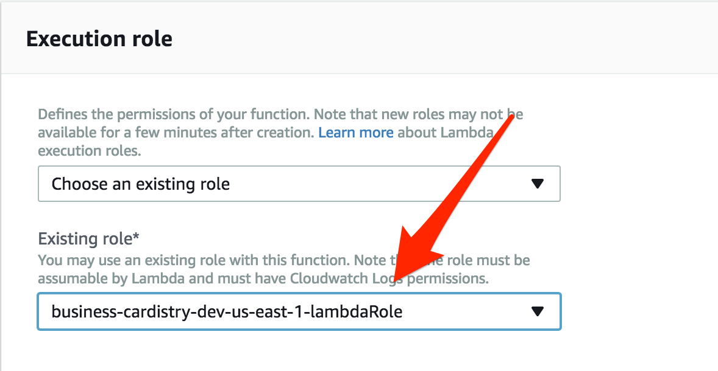Click the empty header area right of "Execution role"

[427, 40]
